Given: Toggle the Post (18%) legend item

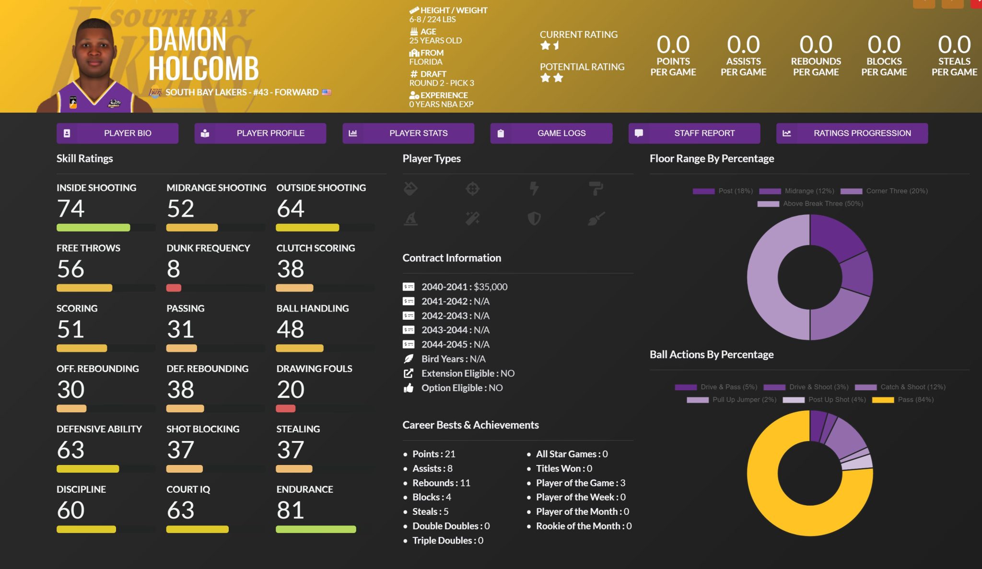Looking at the screenshot, I should (x=723, y=191).
